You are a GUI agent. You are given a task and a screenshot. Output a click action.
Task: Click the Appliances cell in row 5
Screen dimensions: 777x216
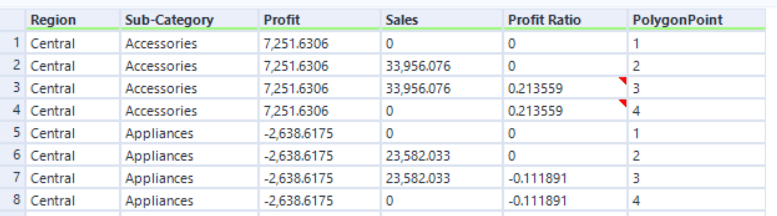pyautogui.click(x=189, y=133)
